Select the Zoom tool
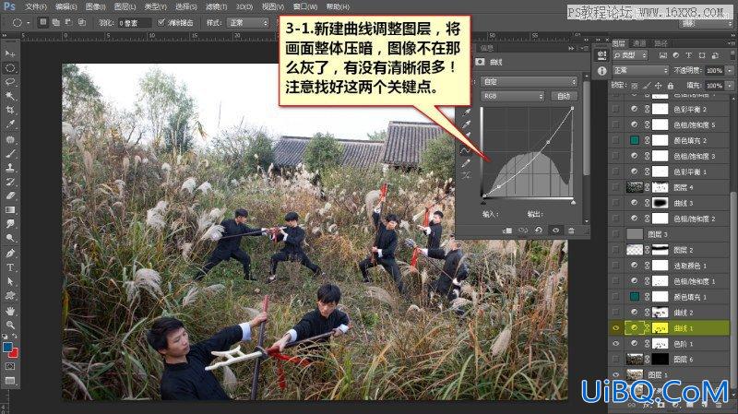The image size is (738, 414). (10, 325)
